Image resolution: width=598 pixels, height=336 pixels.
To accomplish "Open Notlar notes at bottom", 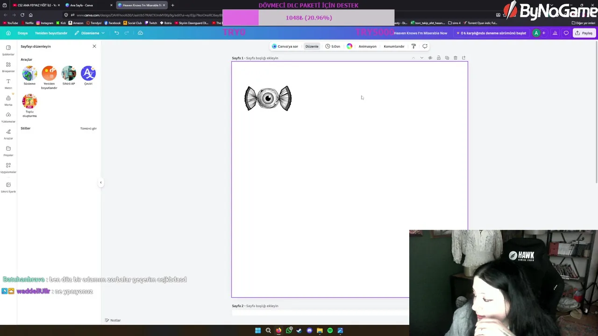I will pos(113,320).
